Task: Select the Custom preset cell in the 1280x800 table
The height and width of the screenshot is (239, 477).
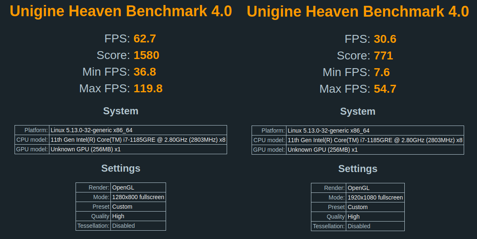Action: coord(138,207)
